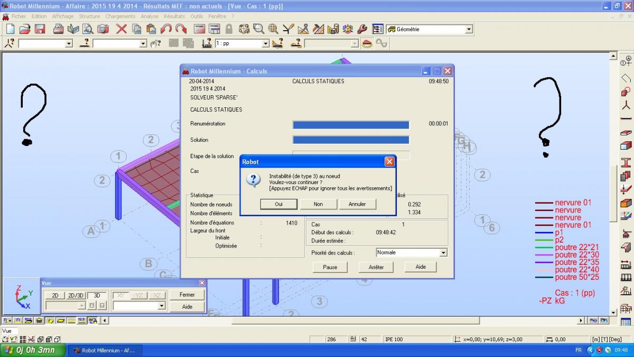Screen dimensions: 634x357
Task: Click the Redo arrow icon
Action: point(181,29)
